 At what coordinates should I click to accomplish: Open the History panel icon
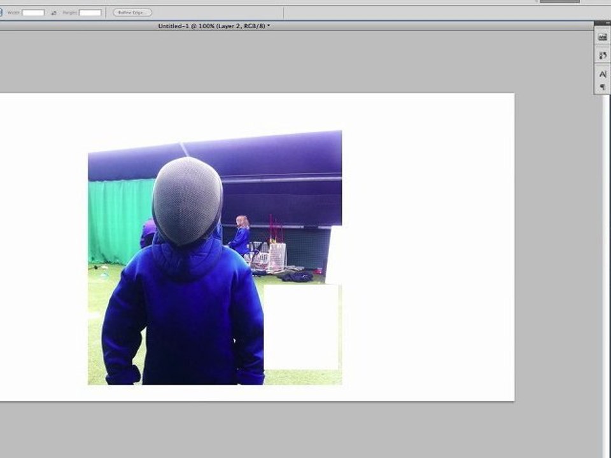(603, 56)
